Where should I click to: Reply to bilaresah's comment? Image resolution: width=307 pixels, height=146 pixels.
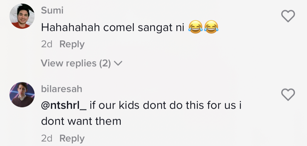click(x=72, y=138)
